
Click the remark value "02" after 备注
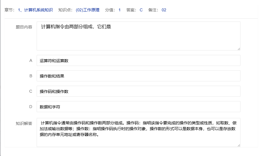(164, 10)
